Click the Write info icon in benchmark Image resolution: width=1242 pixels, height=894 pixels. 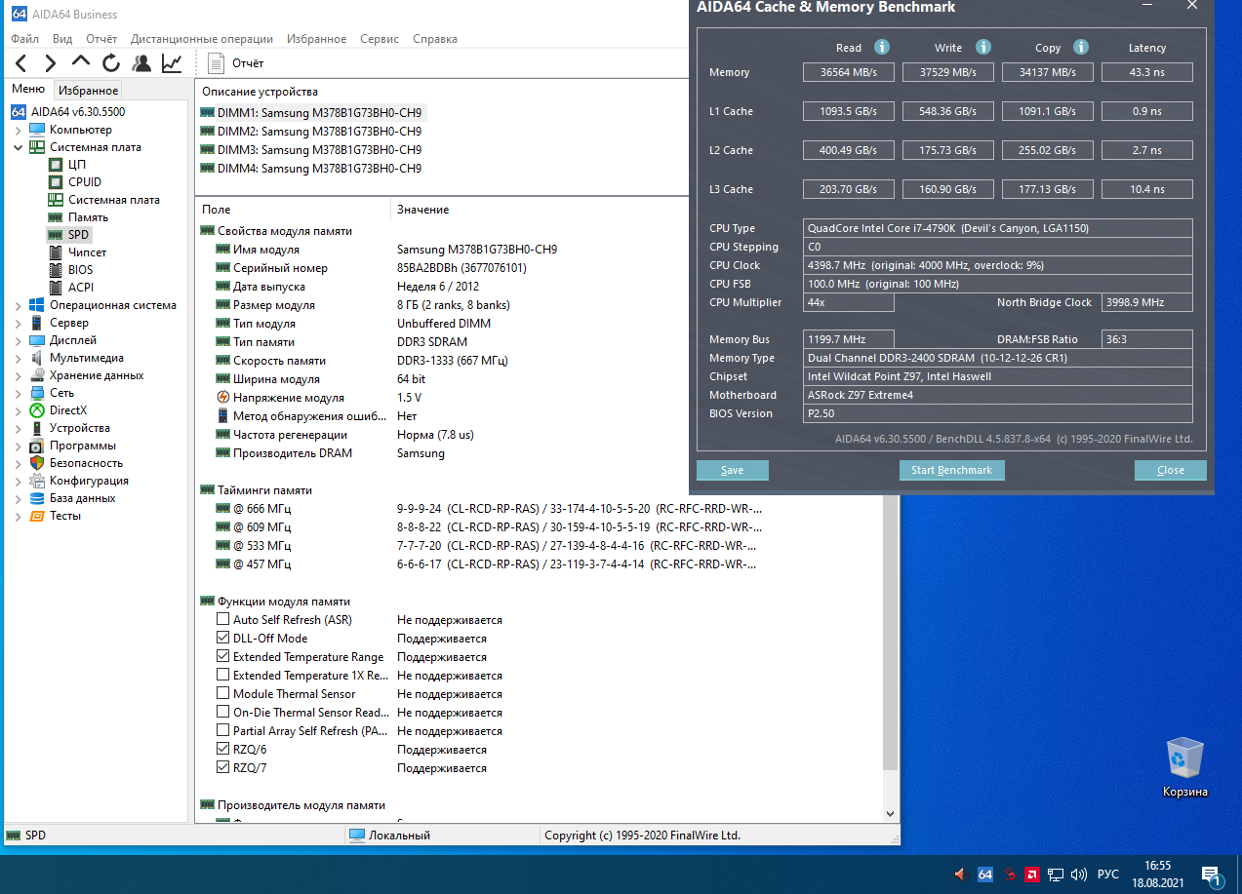[983, 47]
